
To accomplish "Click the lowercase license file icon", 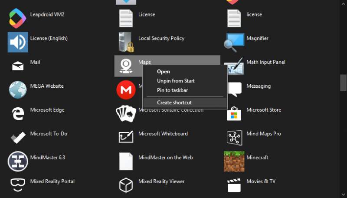I will coord(234,18).
